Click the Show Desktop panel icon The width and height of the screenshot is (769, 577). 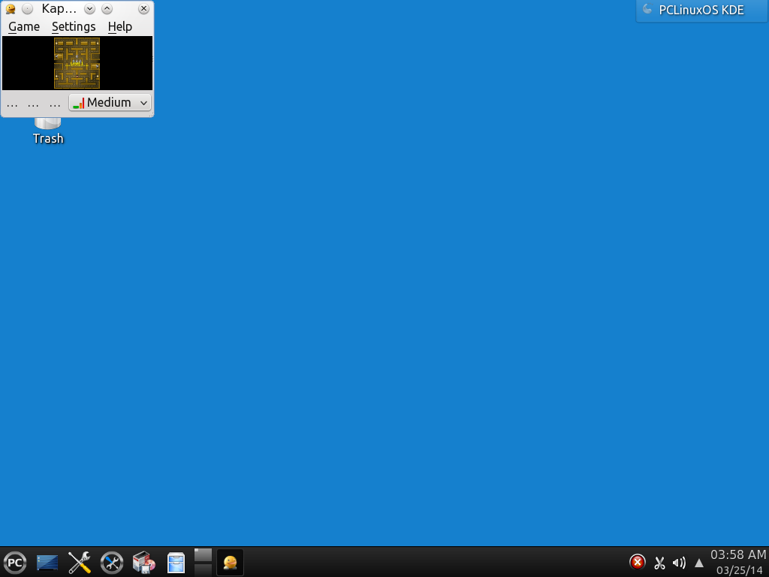click(x=47, y=562)
